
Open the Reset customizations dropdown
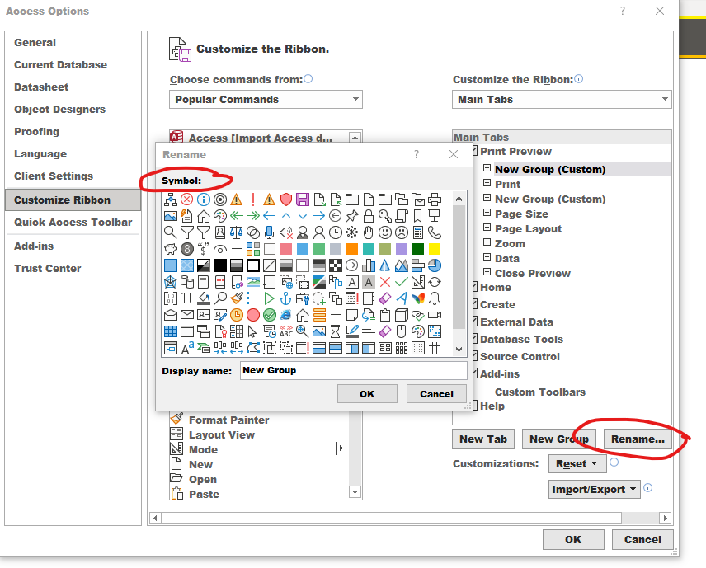click(577, 463)
